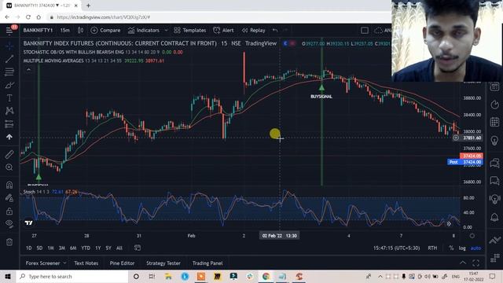Open the Alerts clock panel
The width and height of the screenshot is (503, 283).
[494, 105]
